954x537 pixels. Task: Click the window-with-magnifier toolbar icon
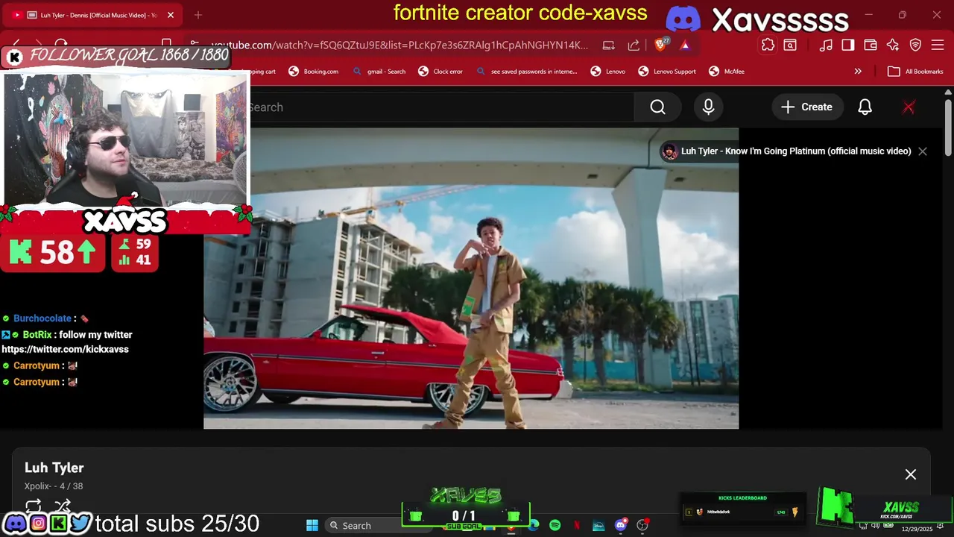tap(790, 45)
